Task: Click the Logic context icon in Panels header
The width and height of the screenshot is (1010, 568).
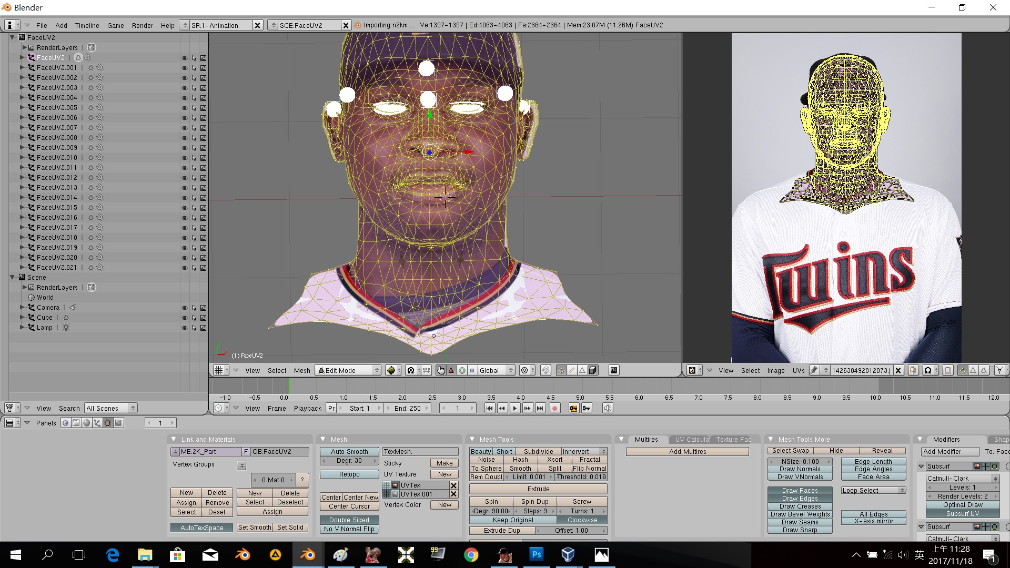Action: 65,423
